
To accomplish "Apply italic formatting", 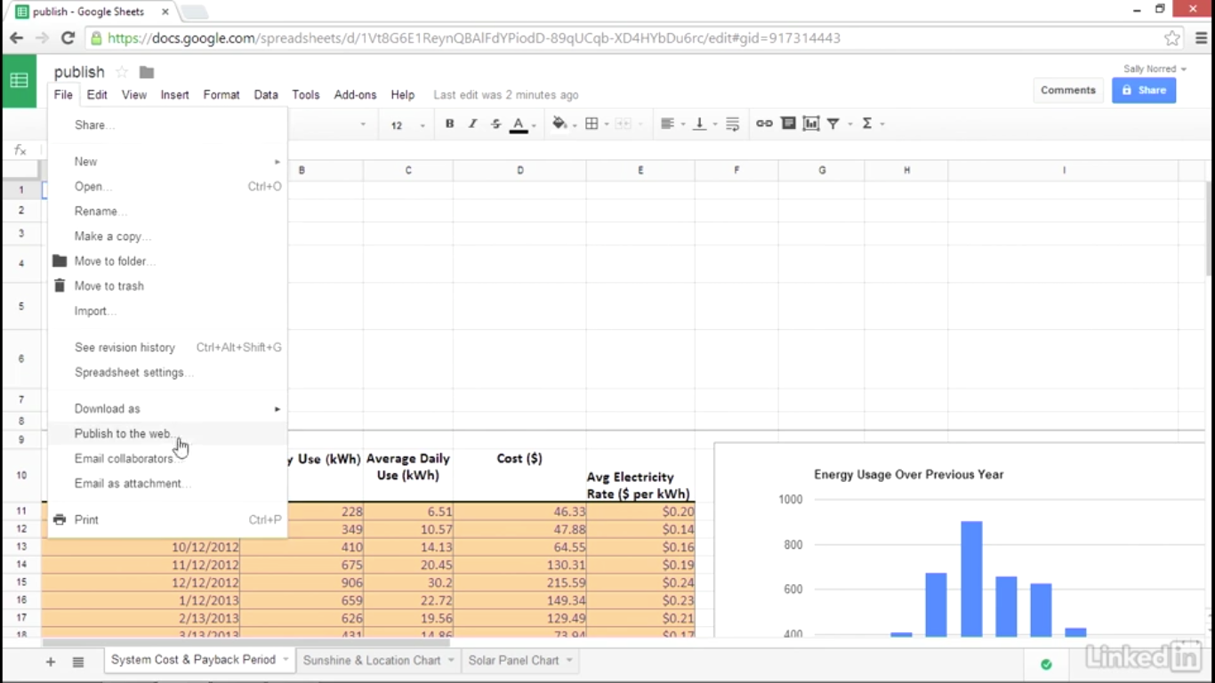I will point(472,124).
